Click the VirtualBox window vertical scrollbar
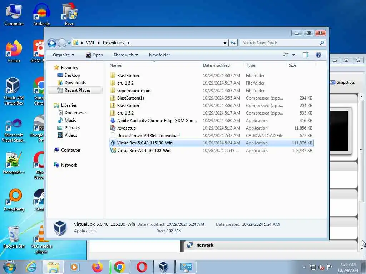This screenshot has width=366, height=274. pos(361,151)
